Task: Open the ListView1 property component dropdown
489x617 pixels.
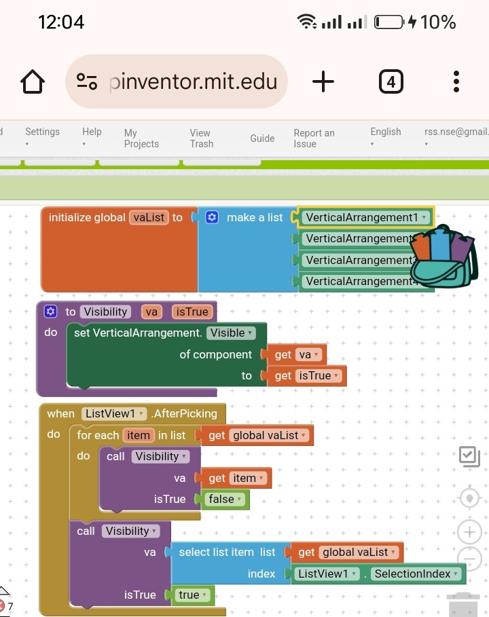Action: click(327, 574)
